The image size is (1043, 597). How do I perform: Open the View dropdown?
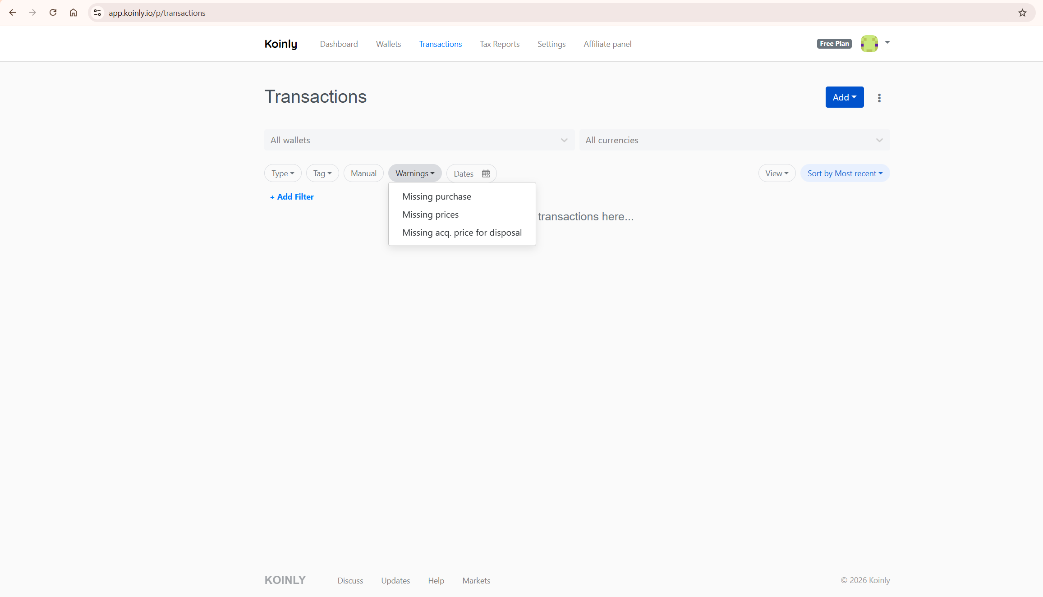click(x=777, y=173)
